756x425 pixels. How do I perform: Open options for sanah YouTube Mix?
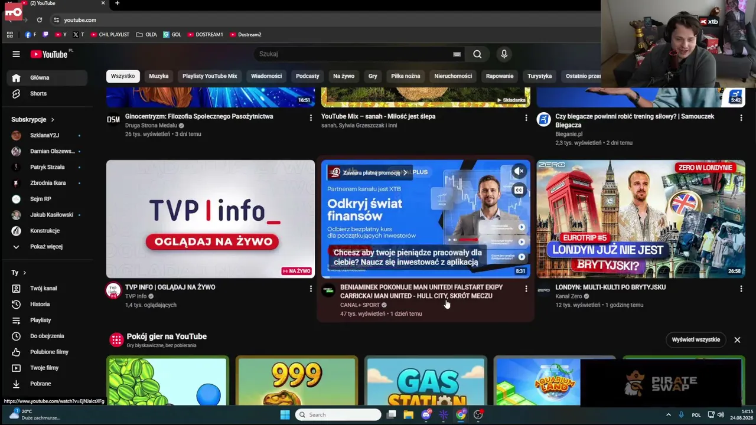(x=526, y=119)
